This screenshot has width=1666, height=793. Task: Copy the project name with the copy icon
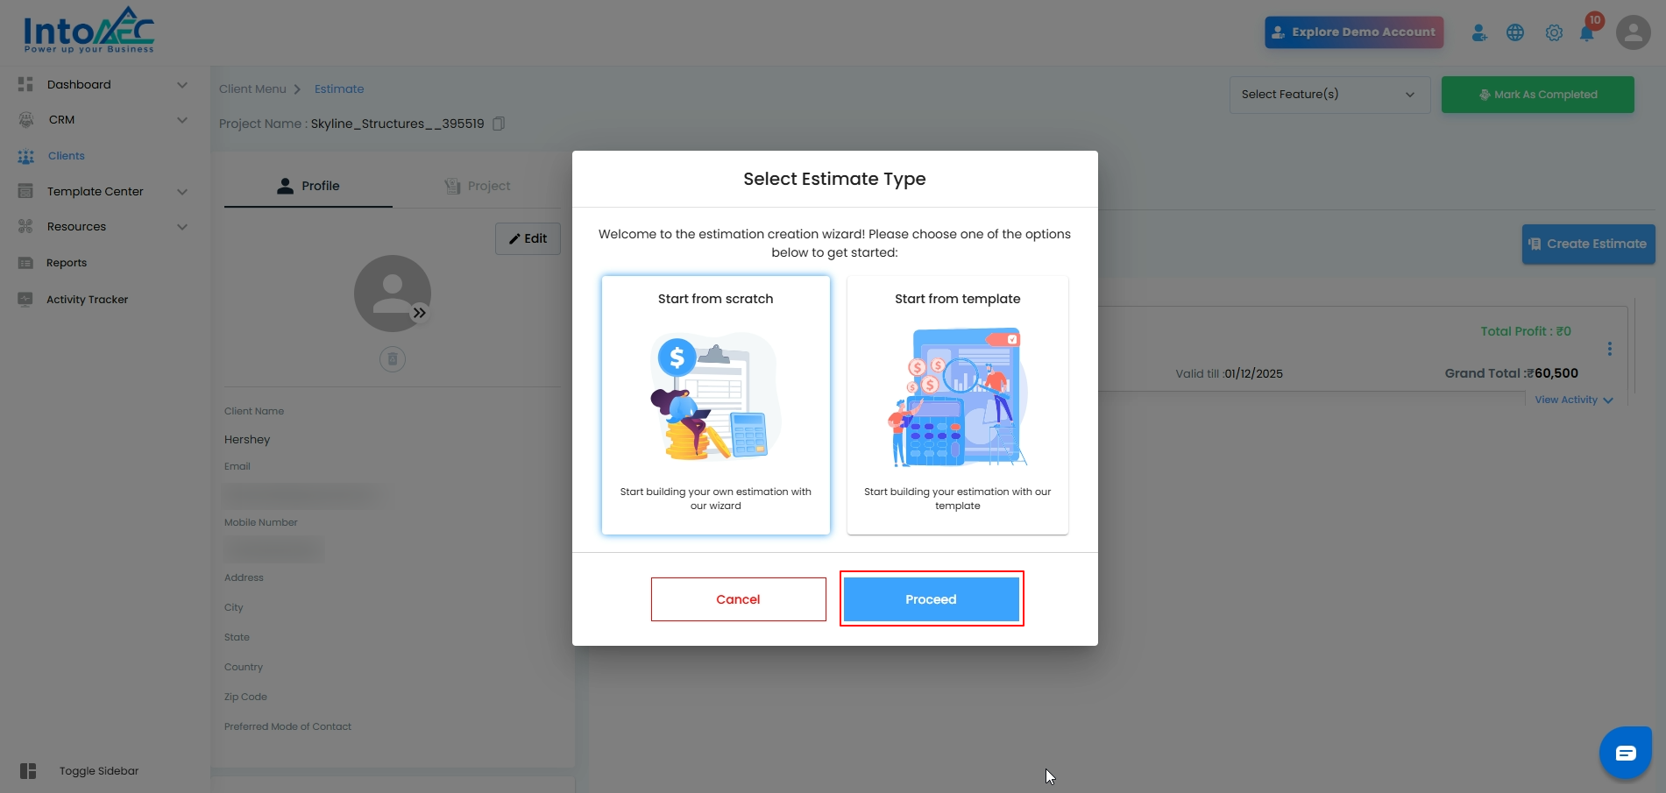499,124
